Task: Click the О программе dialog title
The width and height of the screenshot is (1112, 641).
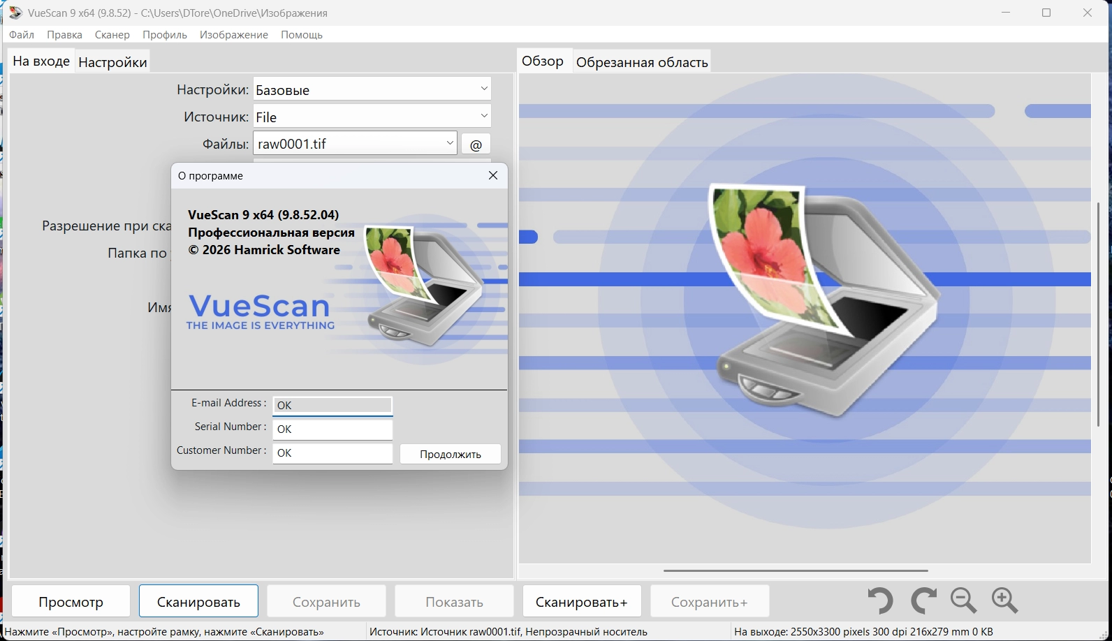Action: point(210,176)
